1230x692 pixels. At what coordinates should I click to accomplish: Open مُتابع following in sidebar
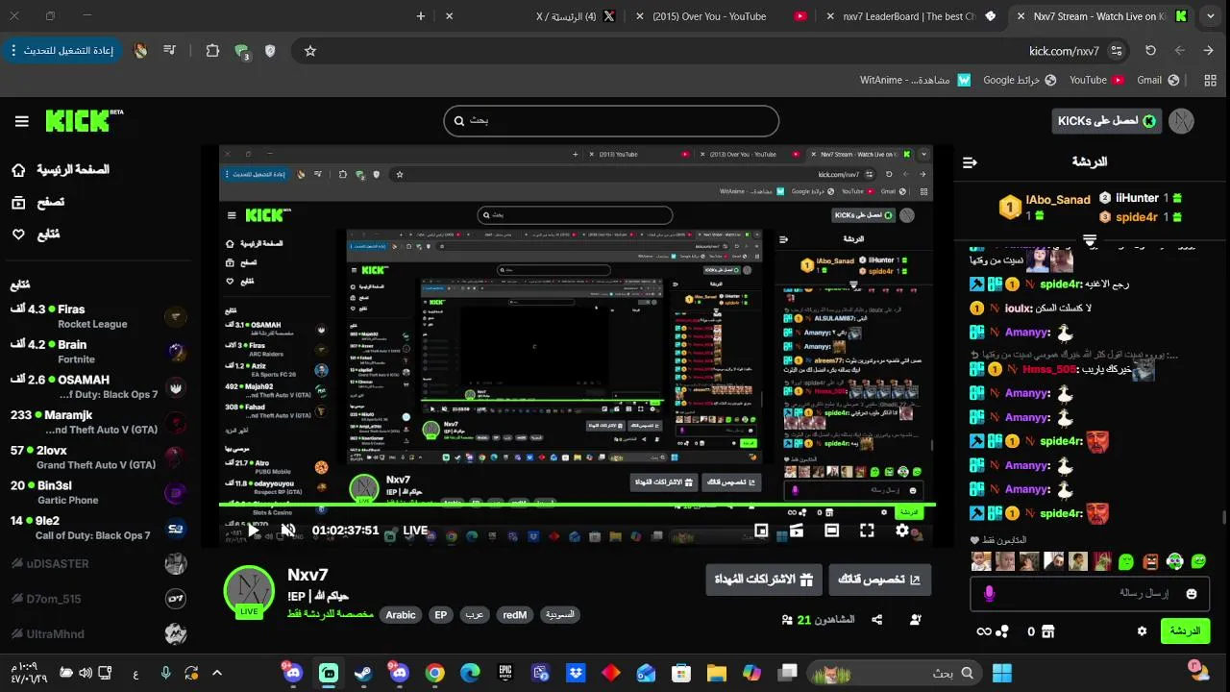(x=35, y=235)
